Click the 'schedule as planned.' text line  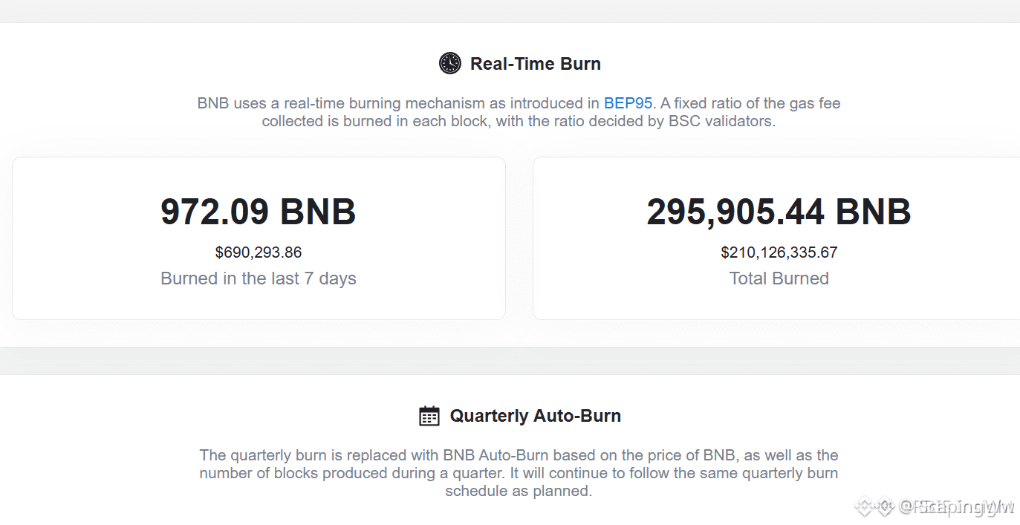519,491
